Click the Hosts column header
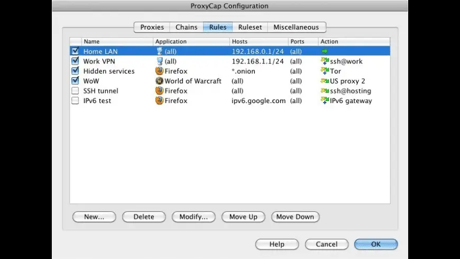The height and width of the screenshot is (259, 460). 259,41
